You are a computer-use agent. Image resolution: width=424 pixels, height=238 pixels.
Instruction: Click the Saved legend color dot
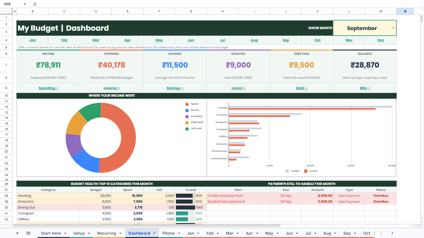coord(187,110)
